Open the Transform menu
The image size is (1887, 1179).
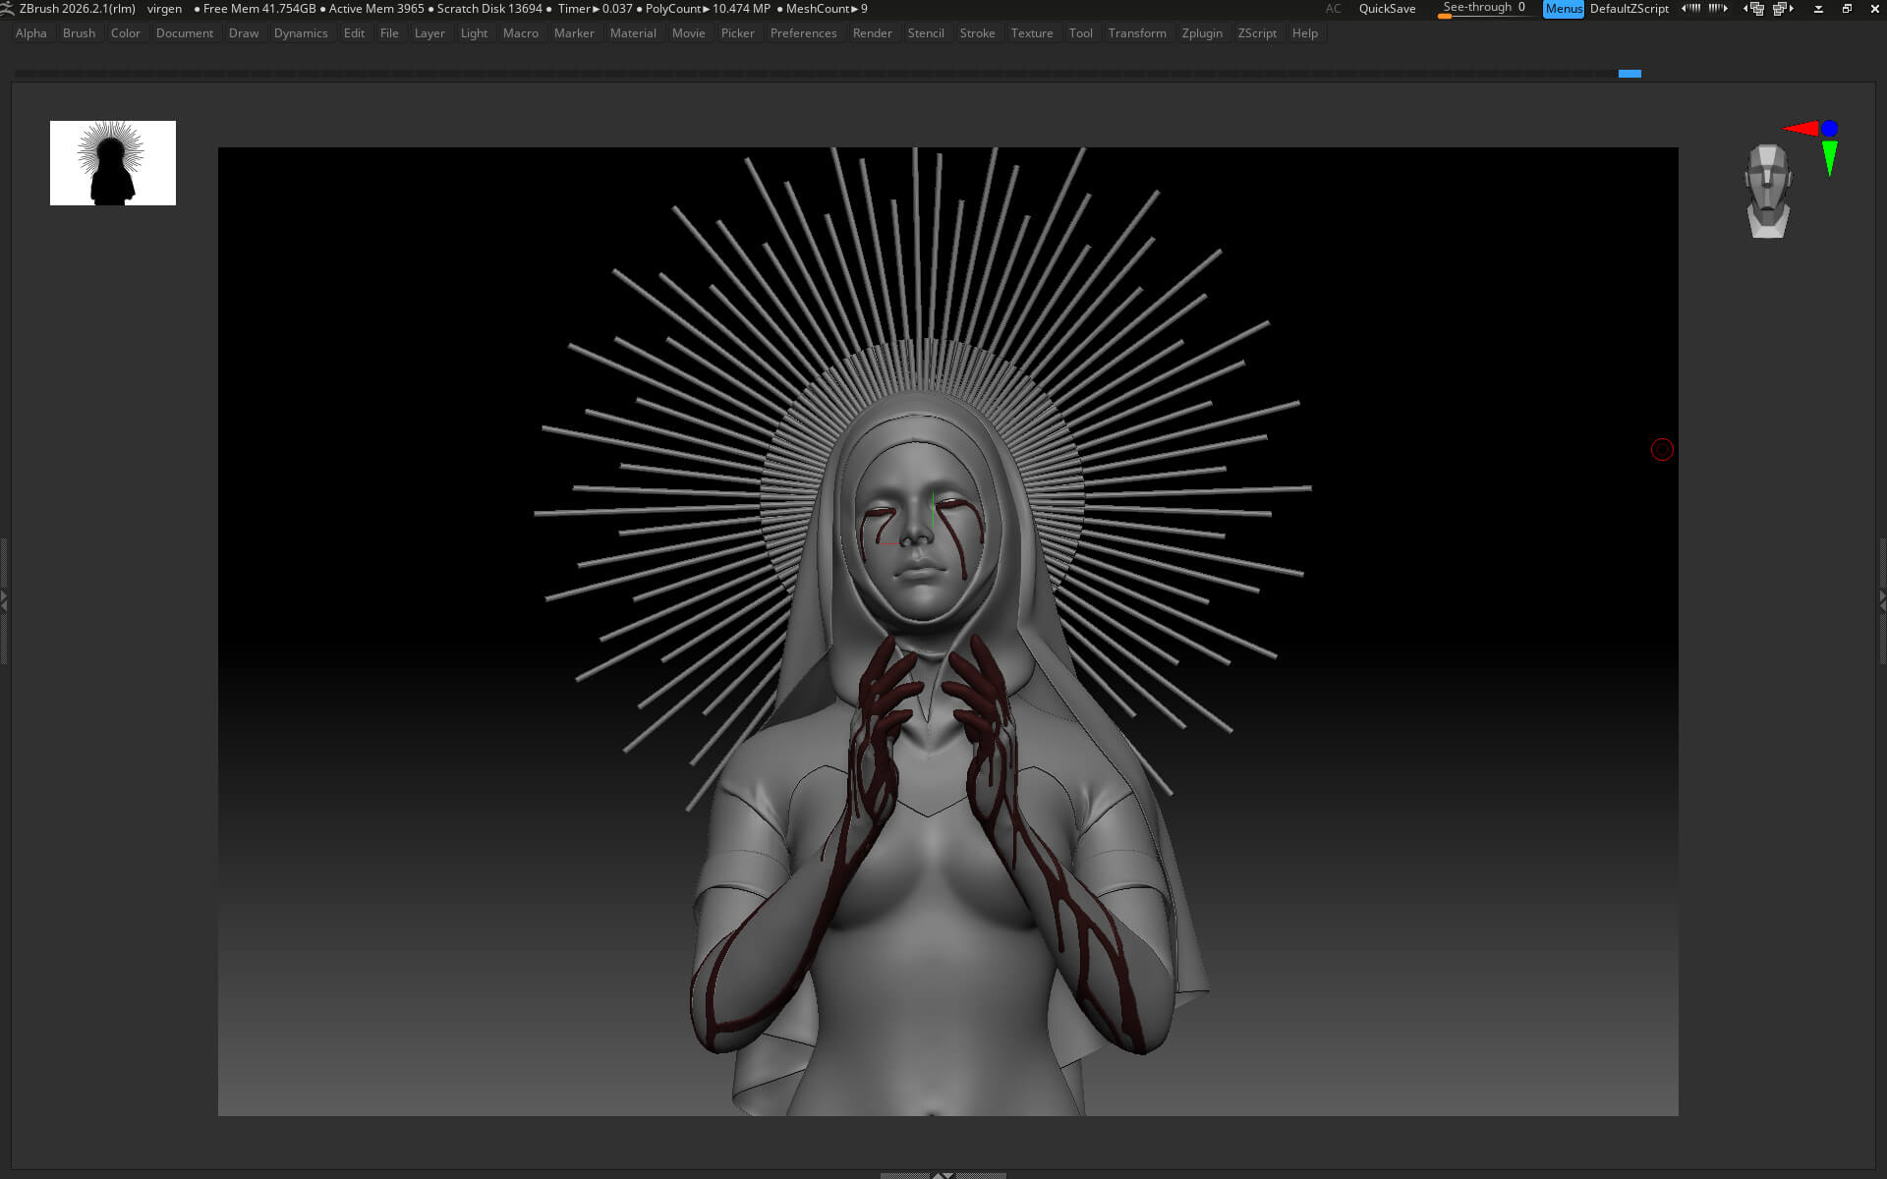pos(1137,33)
